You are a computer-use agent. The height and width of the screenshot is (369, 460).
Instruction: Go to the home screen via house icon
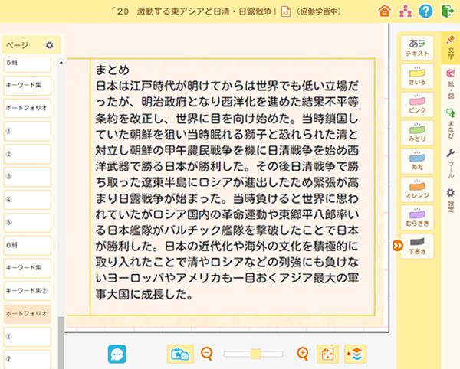(x=384, y=11)
